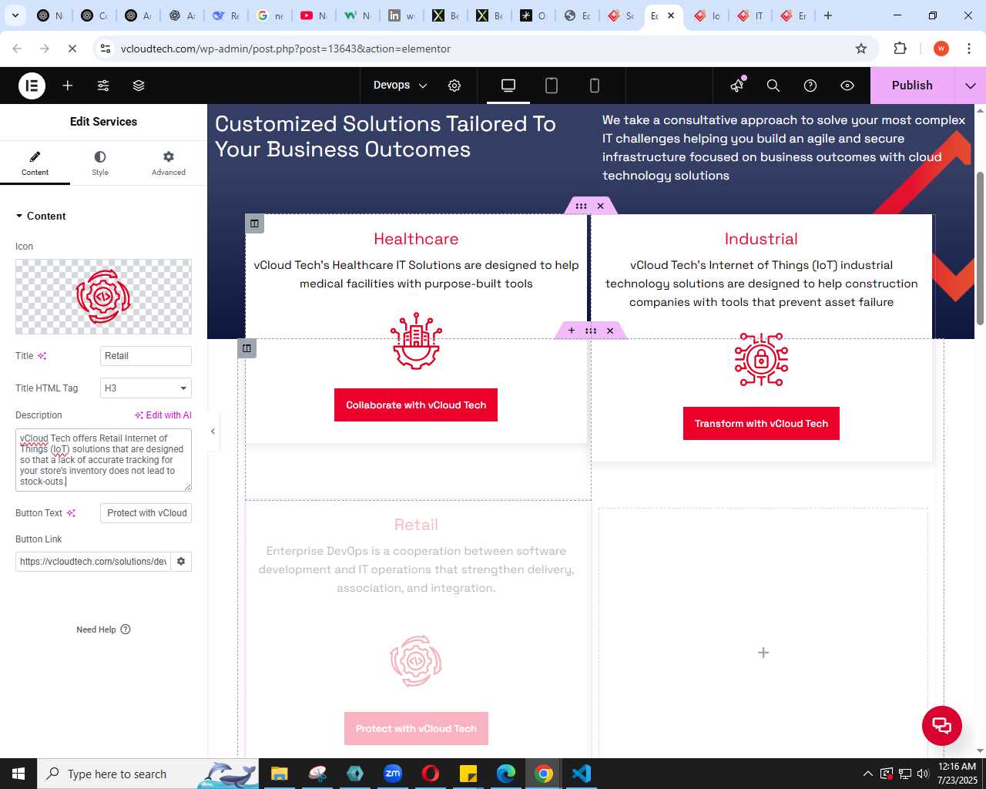This screenshot has height=789, width=986.
Task: Open the Title HTML Tag H3 dropdown
Action: [x=146, y=388]
